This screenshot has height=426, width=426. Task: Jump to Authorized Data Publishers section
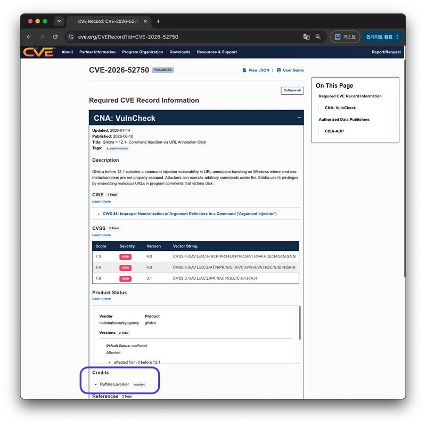[344, 120]
